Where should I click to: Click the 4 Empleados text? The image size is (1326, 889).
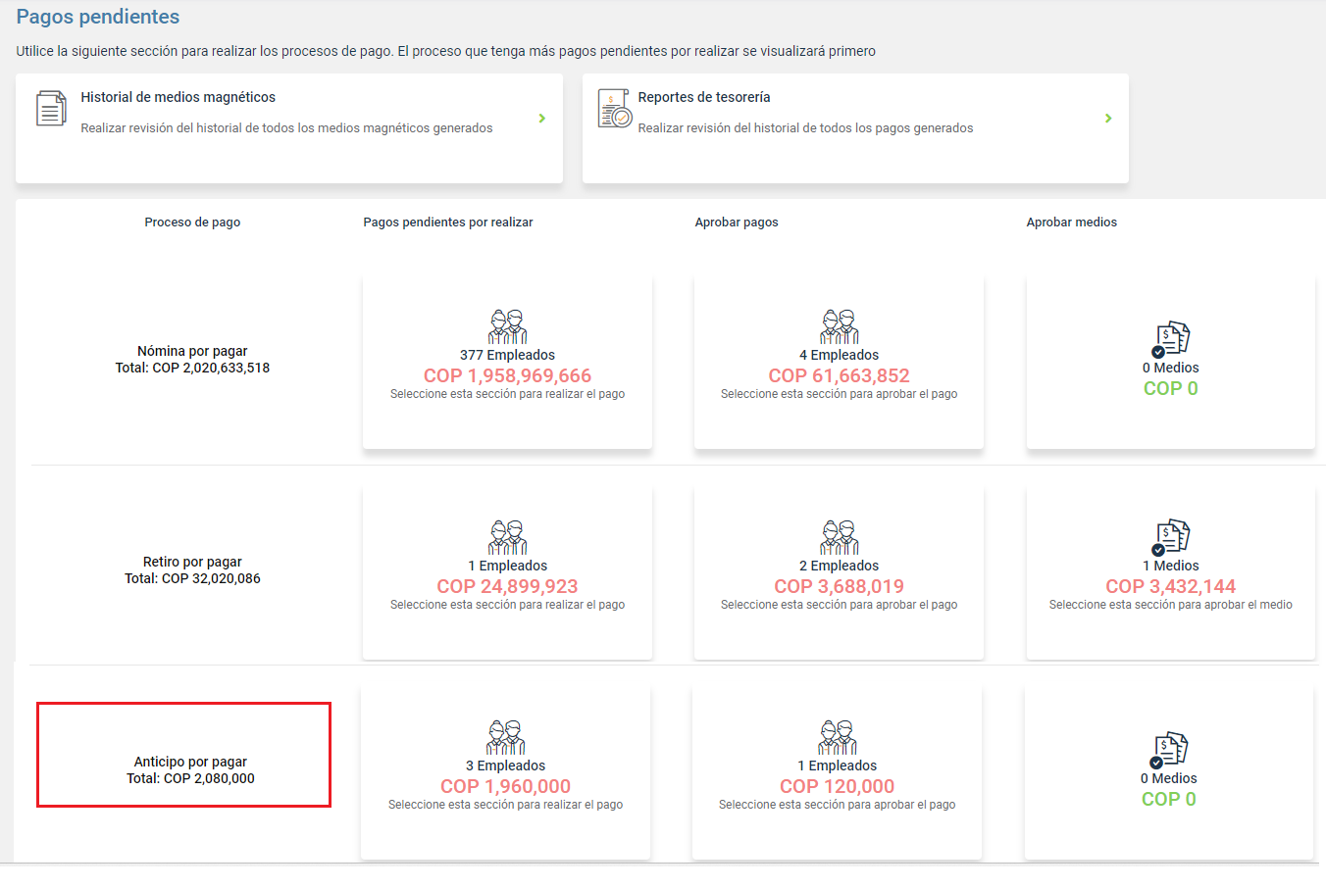[839, 355]
